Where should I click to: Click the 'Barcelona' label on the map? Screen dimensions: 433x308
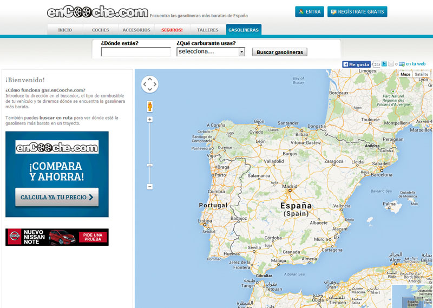382,175
